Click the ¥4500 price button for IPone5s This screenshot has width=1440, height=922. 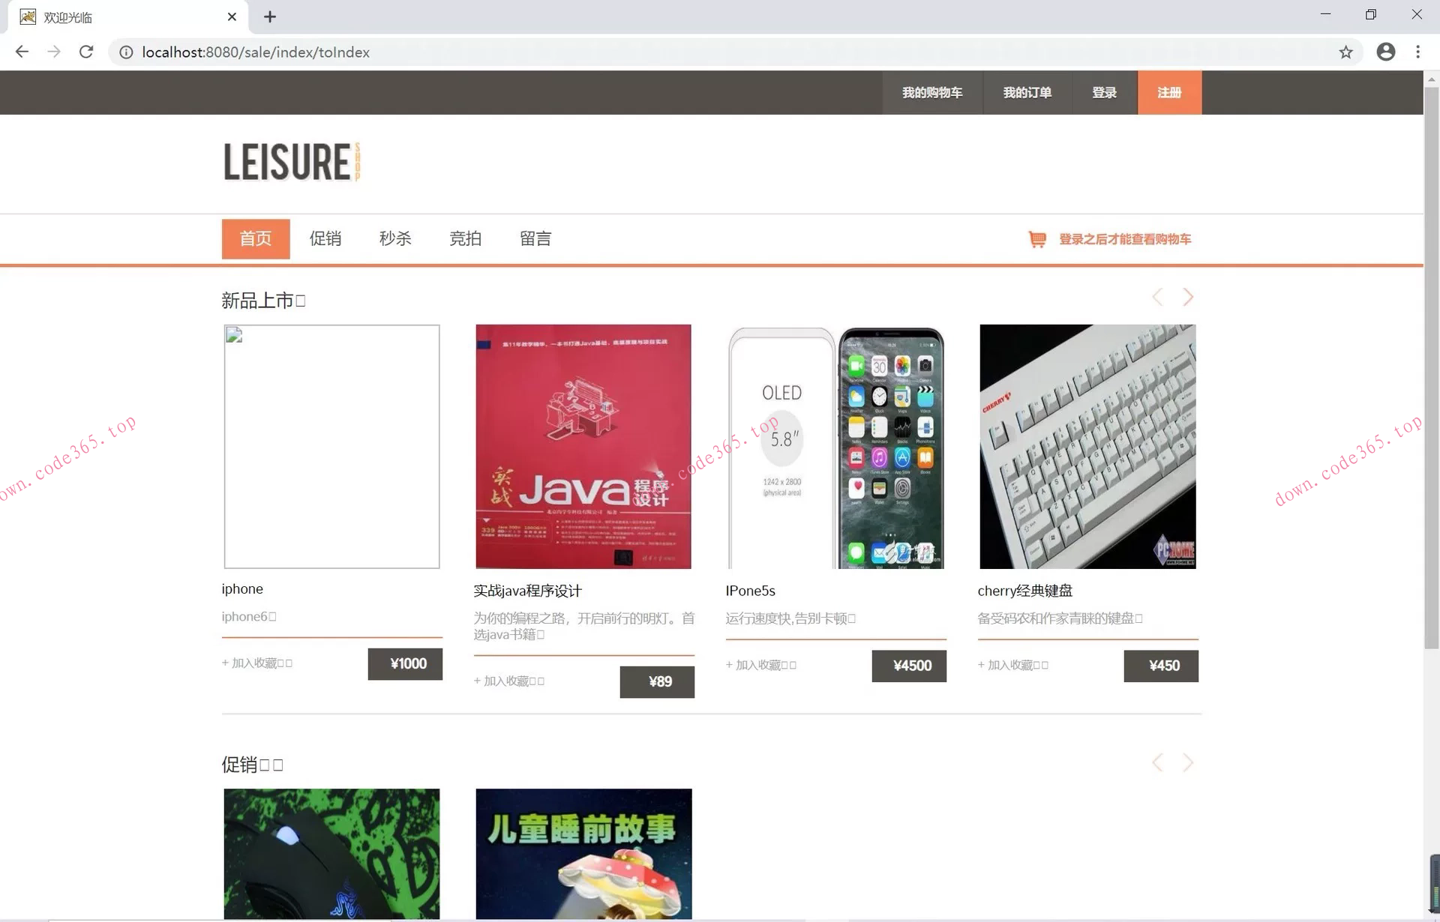pos(909,666)
